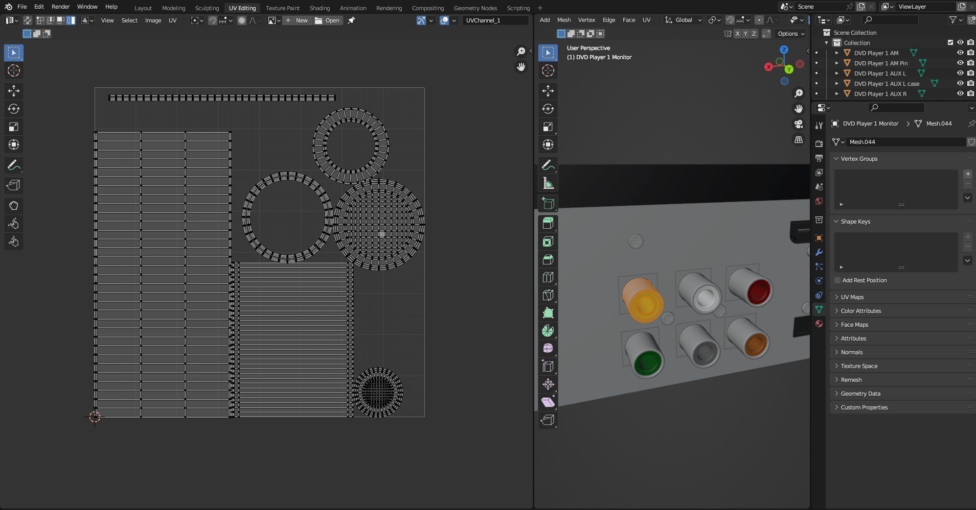Toggle eye icon for DVD Player 1 AUX R

[x=960, y=93]
